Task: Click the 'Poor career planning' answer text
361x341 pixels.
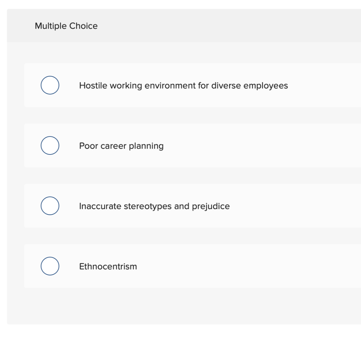Action: [x=121, y=146]
